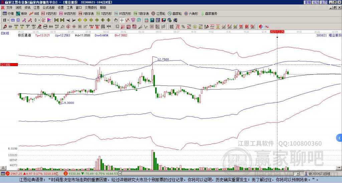Image resolution: width=342 pixels, height=183 pixels.
Task: Toggle the crosshair cursor button
Action: (122, 20)
